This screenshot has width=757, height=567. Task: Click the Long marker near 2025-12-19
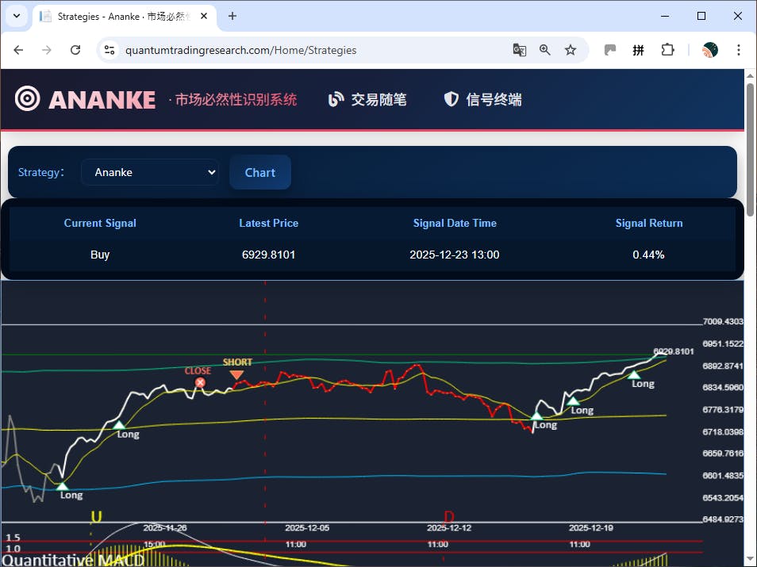[573, 401]
